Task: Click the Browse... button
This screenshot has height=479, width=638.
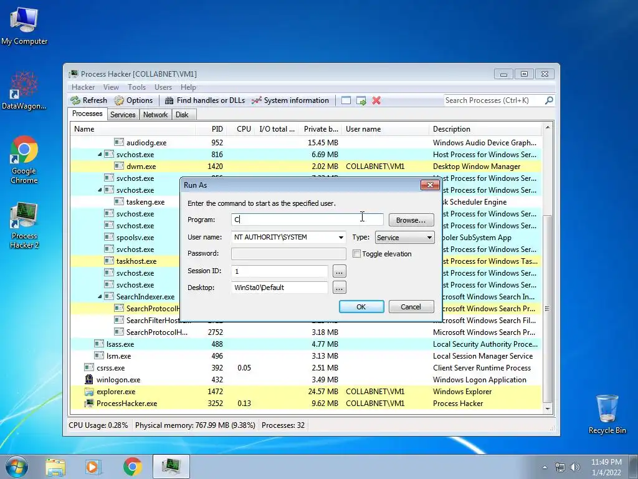Action: [411, 220]
